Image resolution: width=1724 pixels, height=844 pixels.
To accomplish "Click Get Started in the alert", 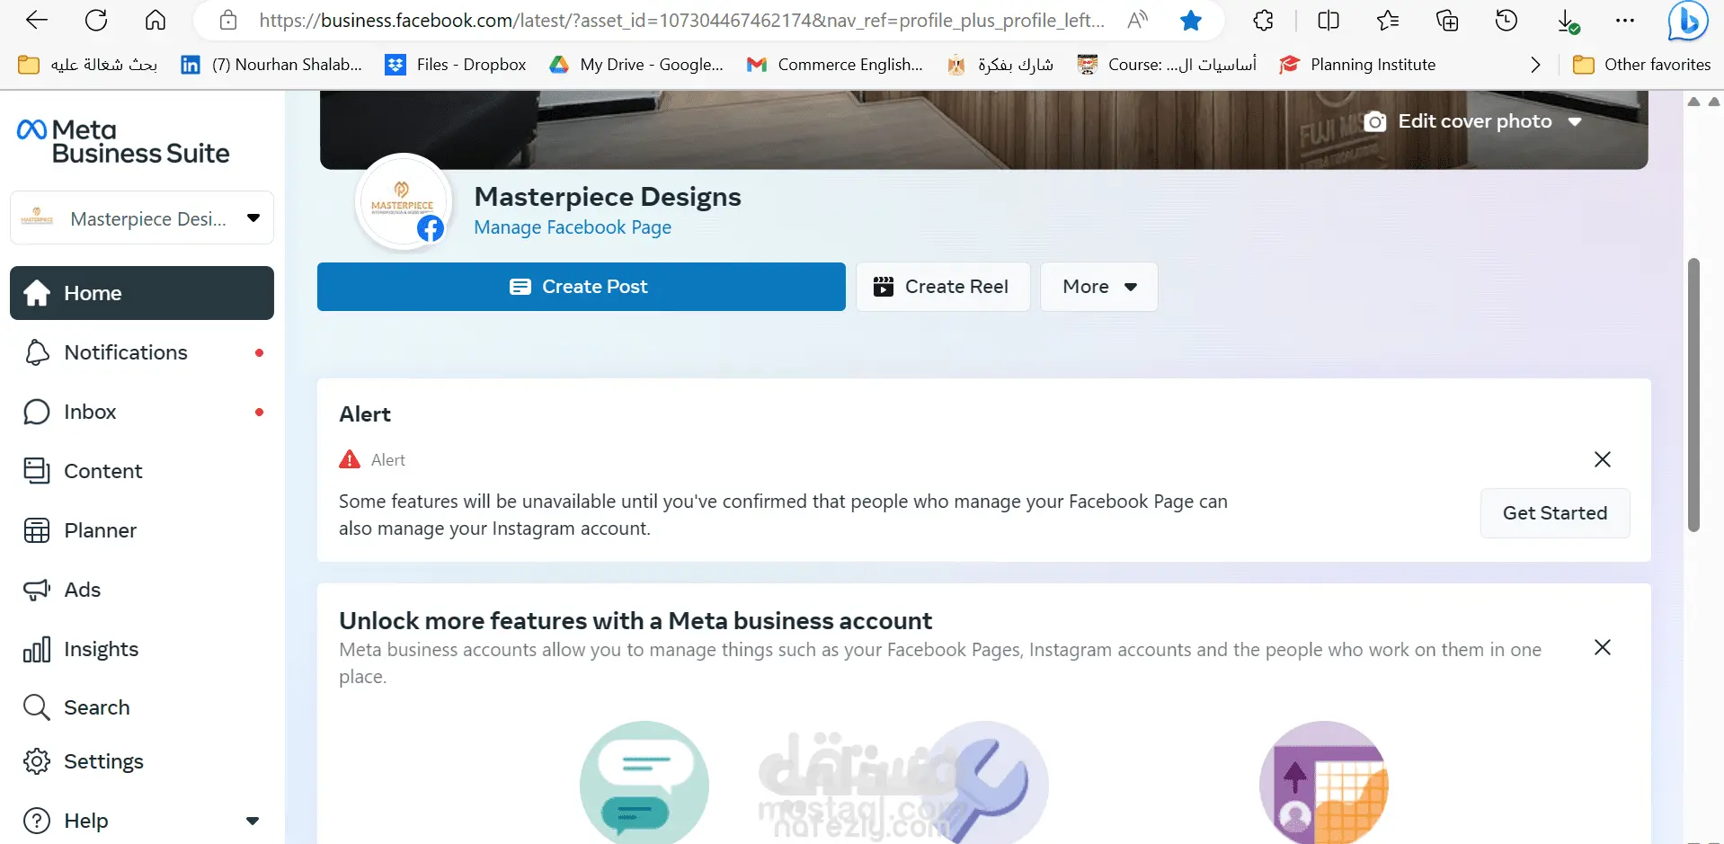I will 1554,513.
